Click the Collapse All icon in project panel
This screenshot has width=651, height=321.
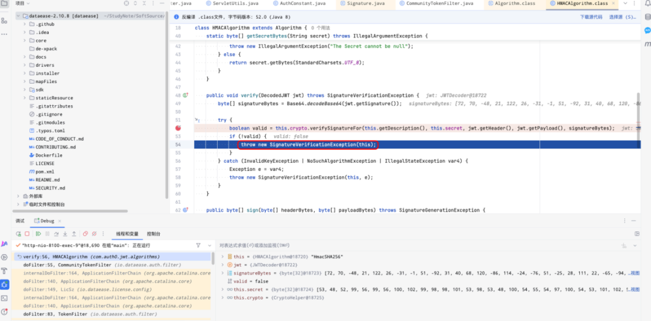tap(144, 4)
